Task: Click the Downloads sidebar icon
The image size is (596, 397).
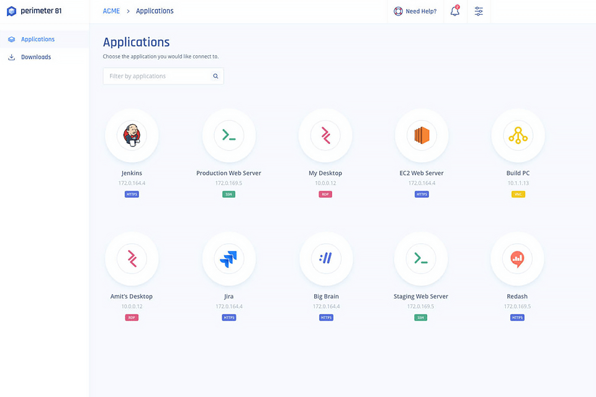Action: point(11,57)
